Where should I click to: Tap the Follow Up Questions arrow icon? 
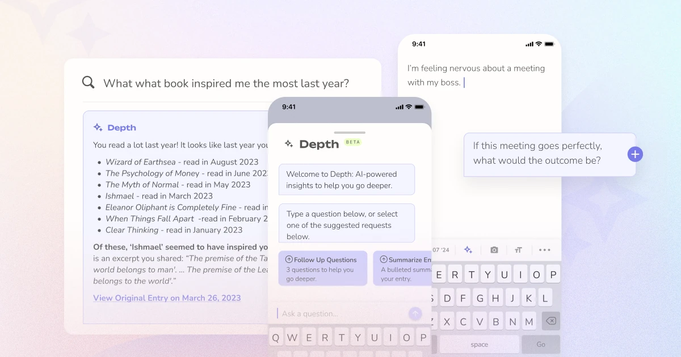click(x=289, y=260)
